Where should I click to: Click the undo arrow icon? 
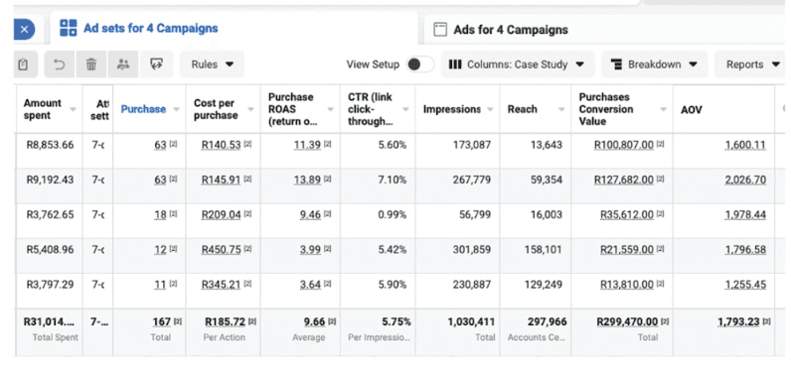pyautogui.click(x=60, y=64)
